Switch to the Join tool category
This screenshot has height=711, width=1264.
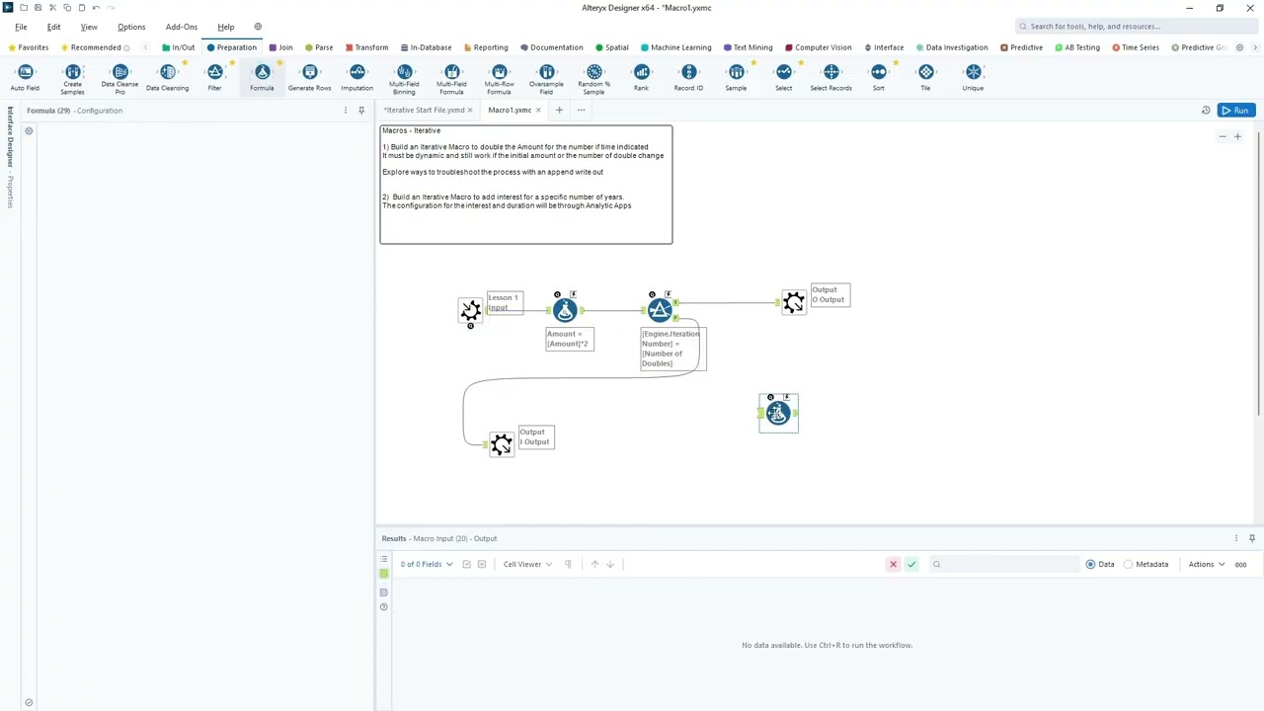pyautogui.click(x=280, y=47)
